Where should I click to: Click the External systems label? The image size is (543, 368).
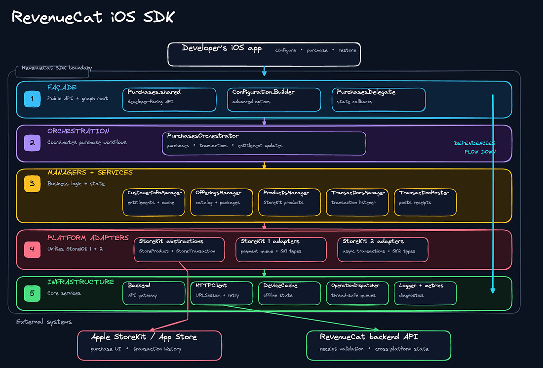(44, 322)
